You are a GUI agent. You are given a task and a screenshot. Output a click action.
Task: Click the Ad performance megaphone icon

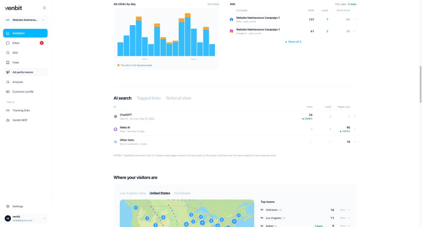pyautogui.click(x=8, y=72)
